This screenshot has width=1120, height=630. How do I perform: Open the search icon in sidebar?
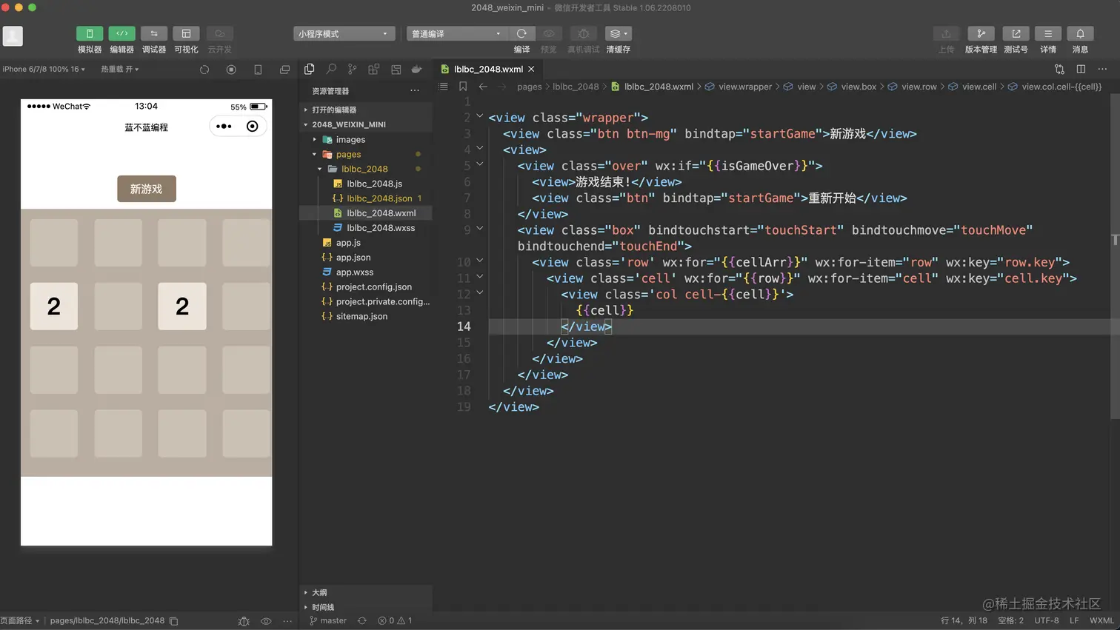click(x=331, y=69)
